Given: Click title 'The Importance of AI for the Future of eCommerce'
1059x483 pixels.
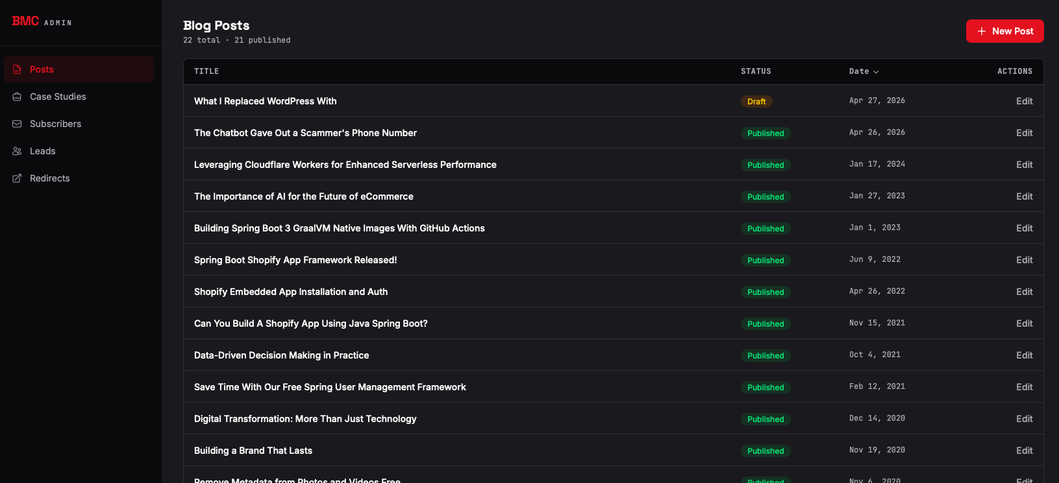Looking at the screenshot, I should point(303,196).
